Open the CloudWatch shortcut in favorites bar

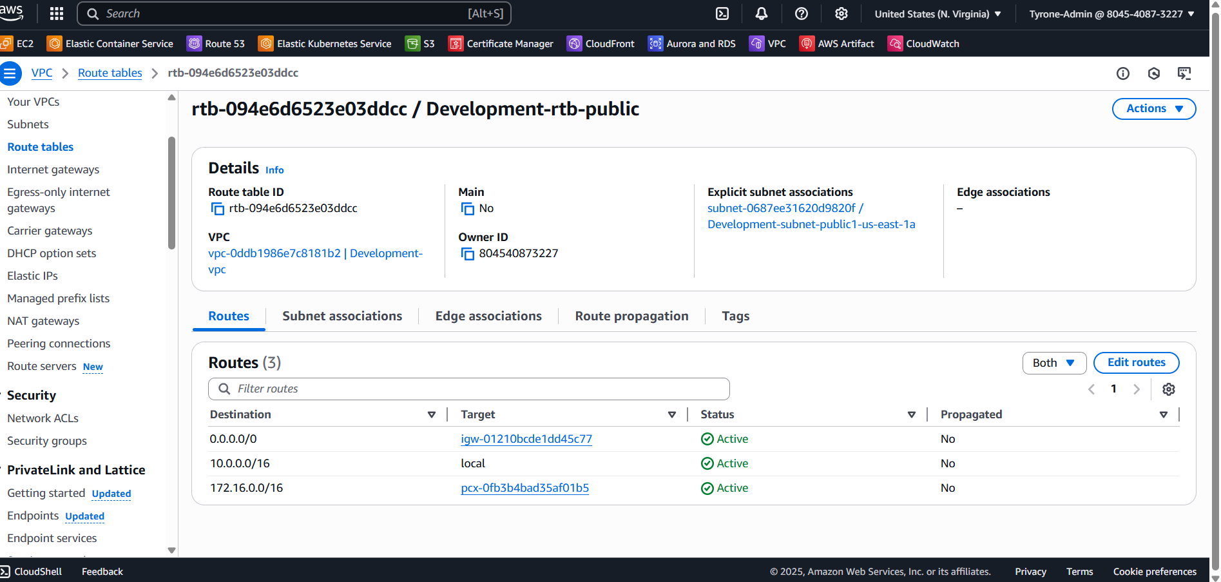[924, 44]
